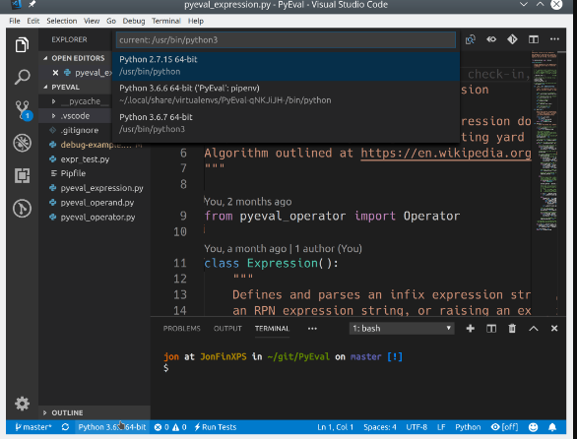Open the en.wikipedia.org link in editor

[x=446, y=153]
